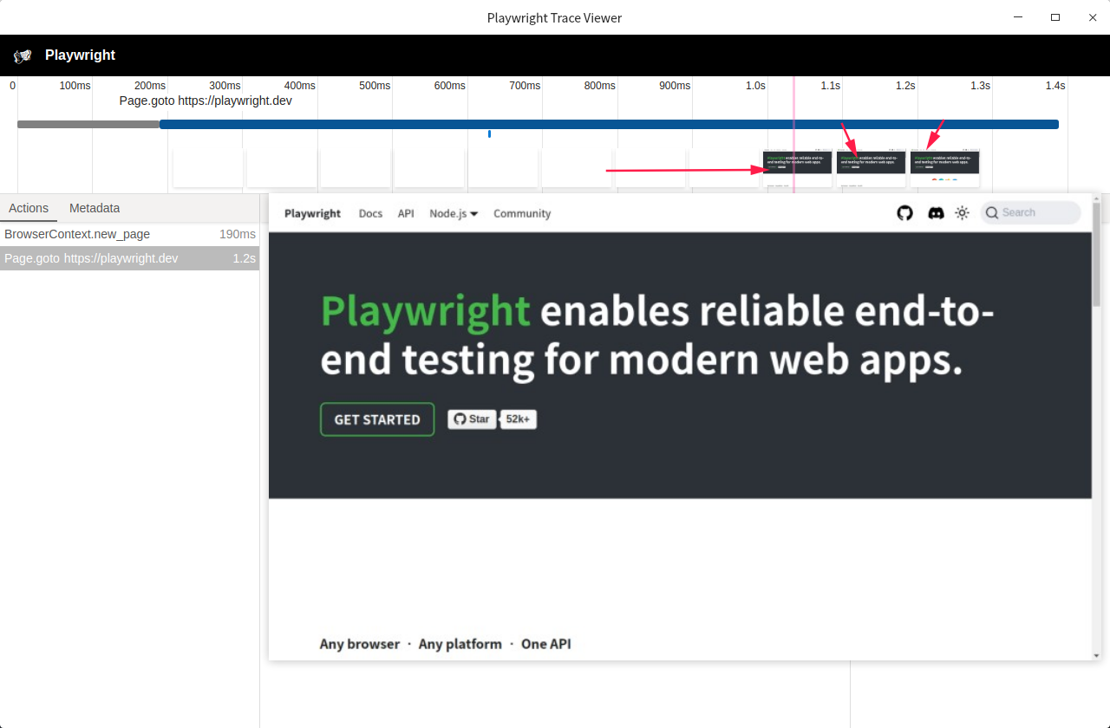Click the "1.1s" timeline tick label
This screenshot has width=1110, height=728.
pyautogui.click(x=831, y=86)
